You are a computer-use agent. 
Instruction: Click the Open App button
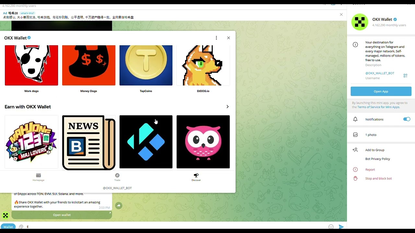pyautogui.click(x=381, y=91)
